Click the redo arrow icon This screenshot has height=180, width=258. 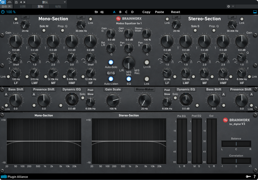[102, 12]
